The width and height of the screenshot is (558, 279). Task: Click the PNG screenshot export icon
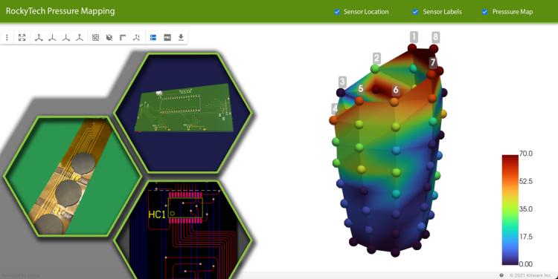click(167, 38)
